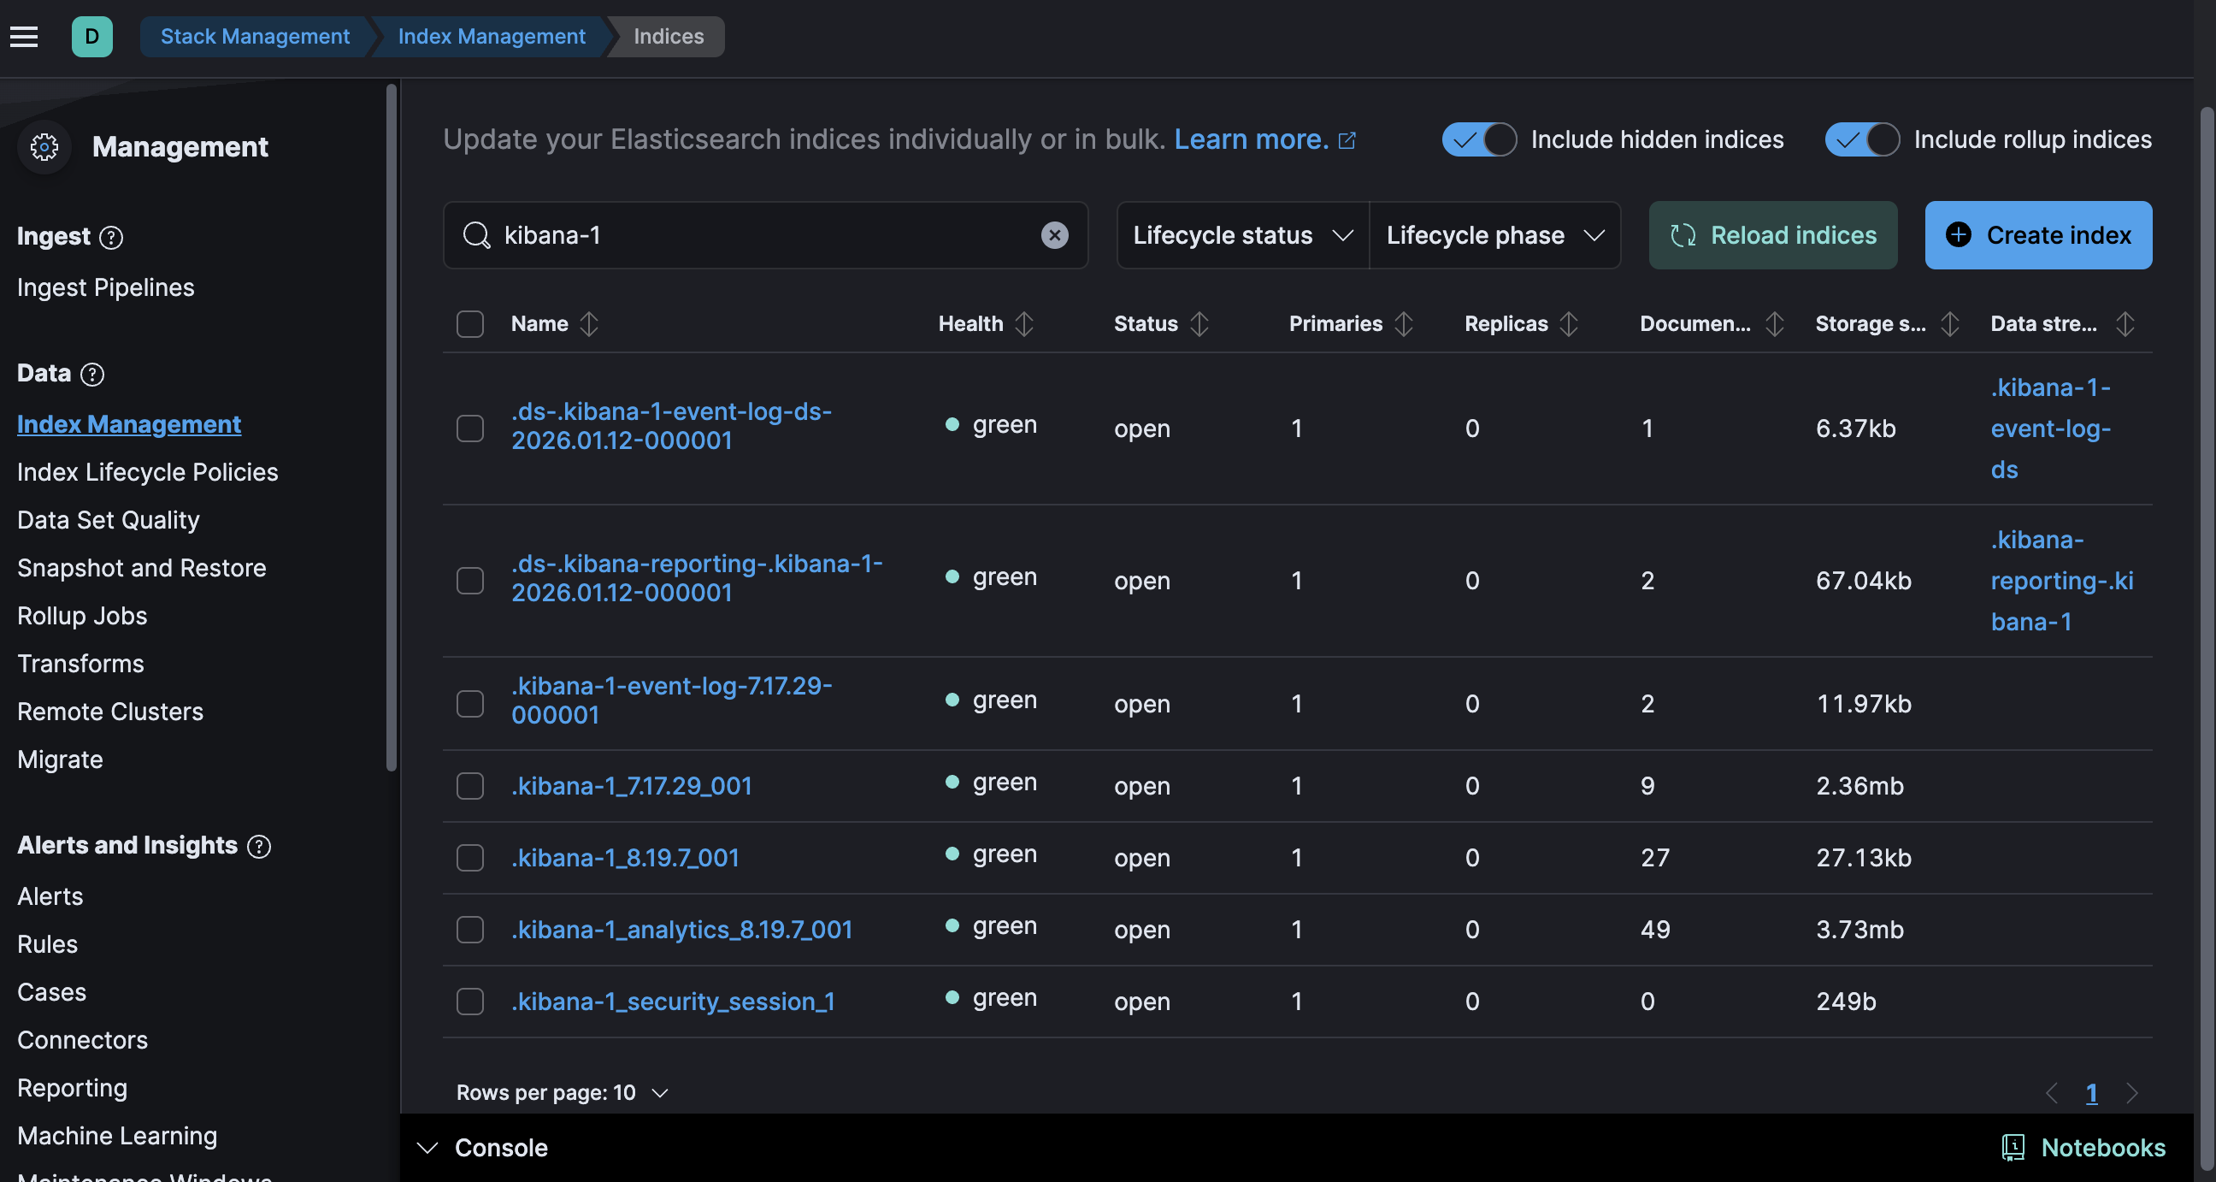Open the hamburger navigation menu

[24, 36]
